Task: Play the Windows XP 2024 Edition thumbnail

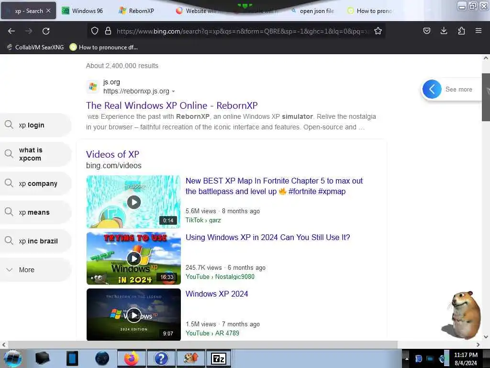Action: [134, 314]
